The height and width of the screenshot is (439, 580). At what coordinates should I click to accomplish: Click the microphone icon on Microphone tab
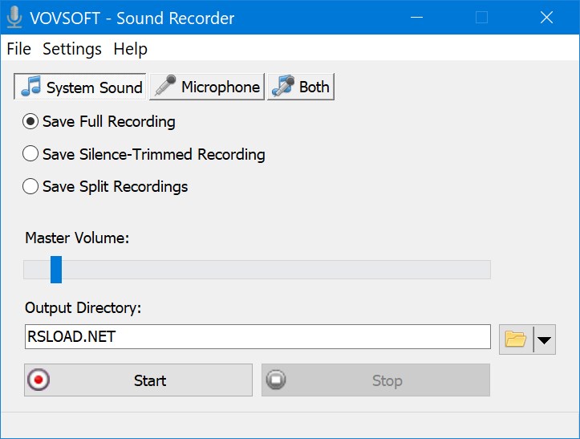[165, 87]
